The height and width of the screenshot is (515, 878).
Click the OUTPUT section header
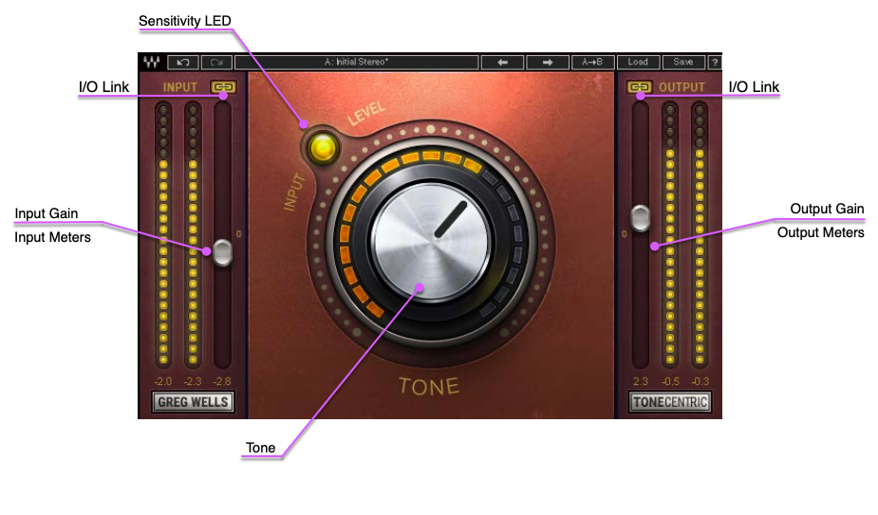tap(682, 87)
